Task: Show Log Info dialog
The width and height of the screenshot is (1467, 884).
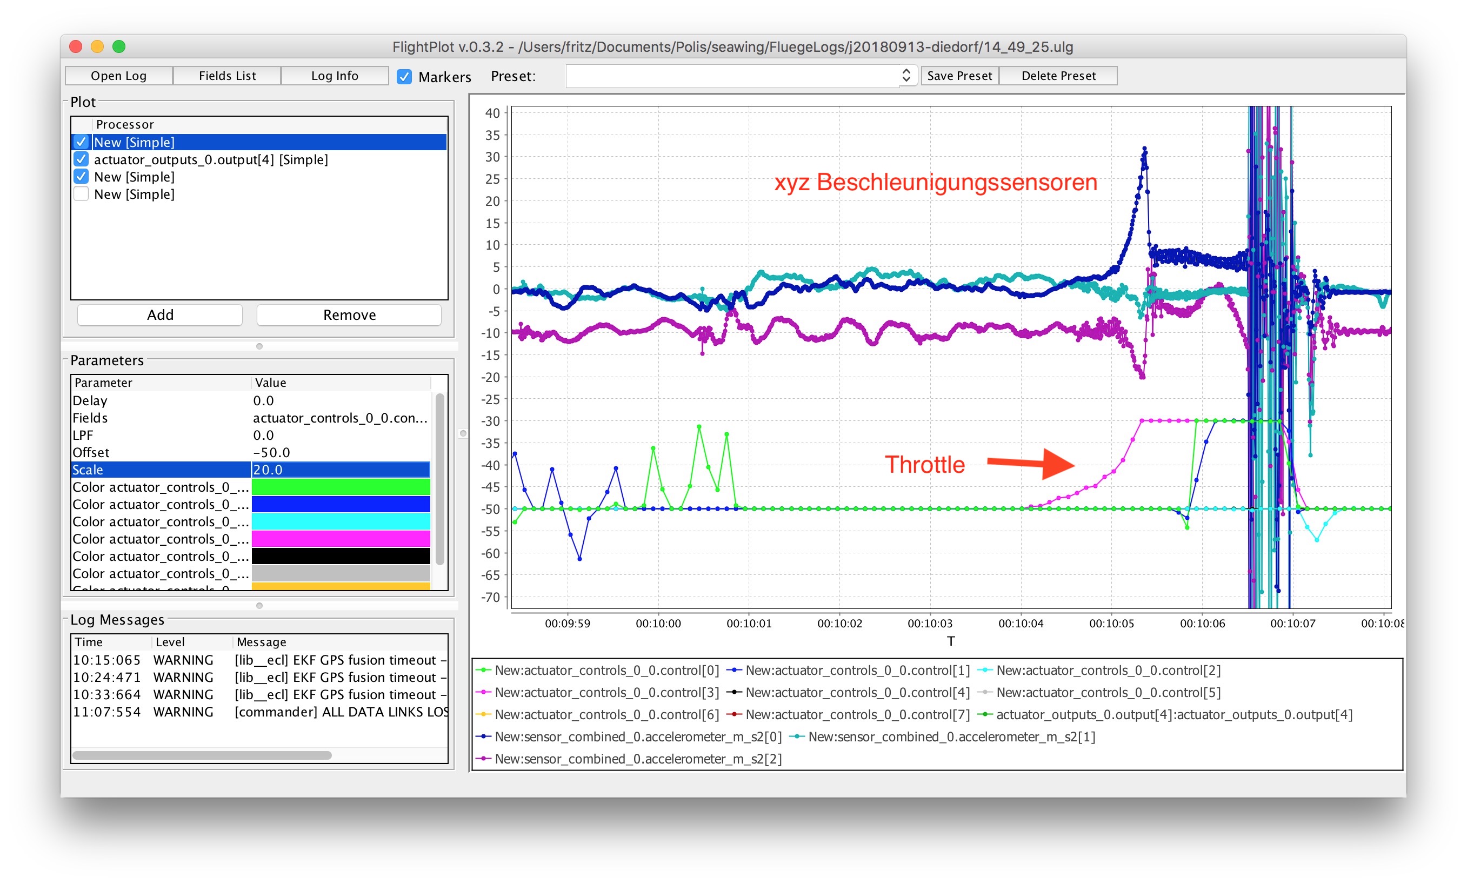Action: coord(335,76)
